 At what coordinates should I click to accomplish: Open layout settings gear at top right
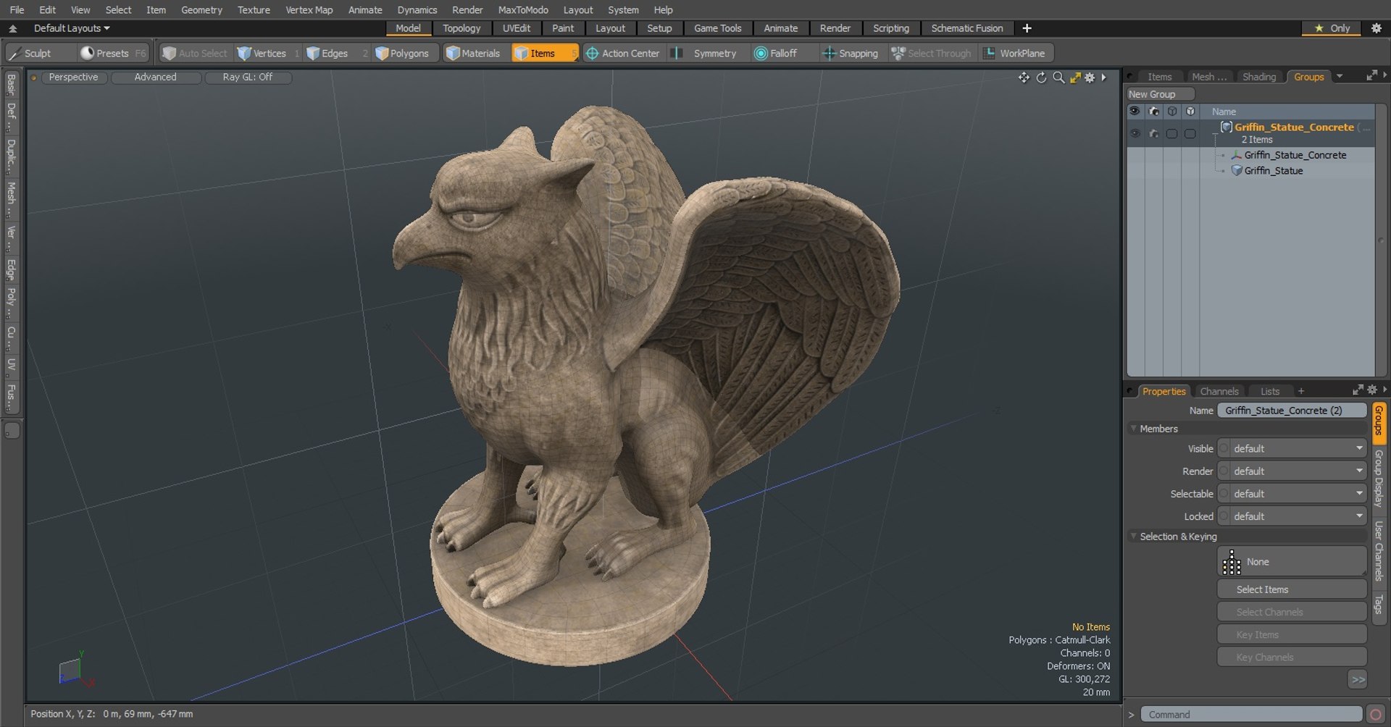pos(1377,28)
